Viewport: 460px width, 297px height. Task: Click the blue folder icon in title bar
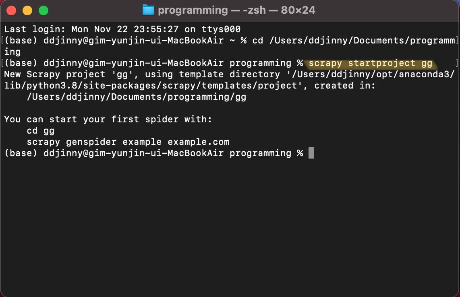coord(148,10)
